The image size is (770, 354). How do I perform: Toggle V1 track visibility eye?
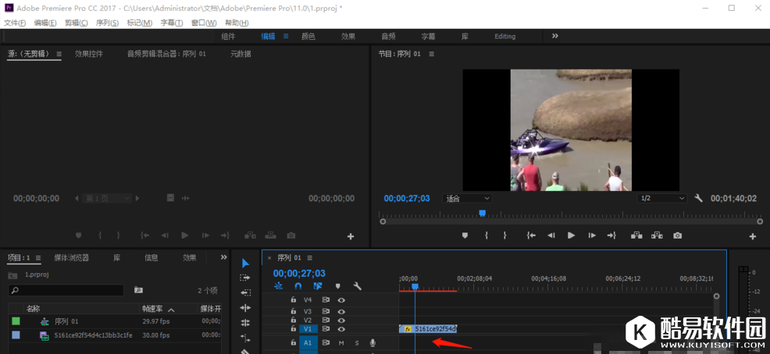click(341, 329)
